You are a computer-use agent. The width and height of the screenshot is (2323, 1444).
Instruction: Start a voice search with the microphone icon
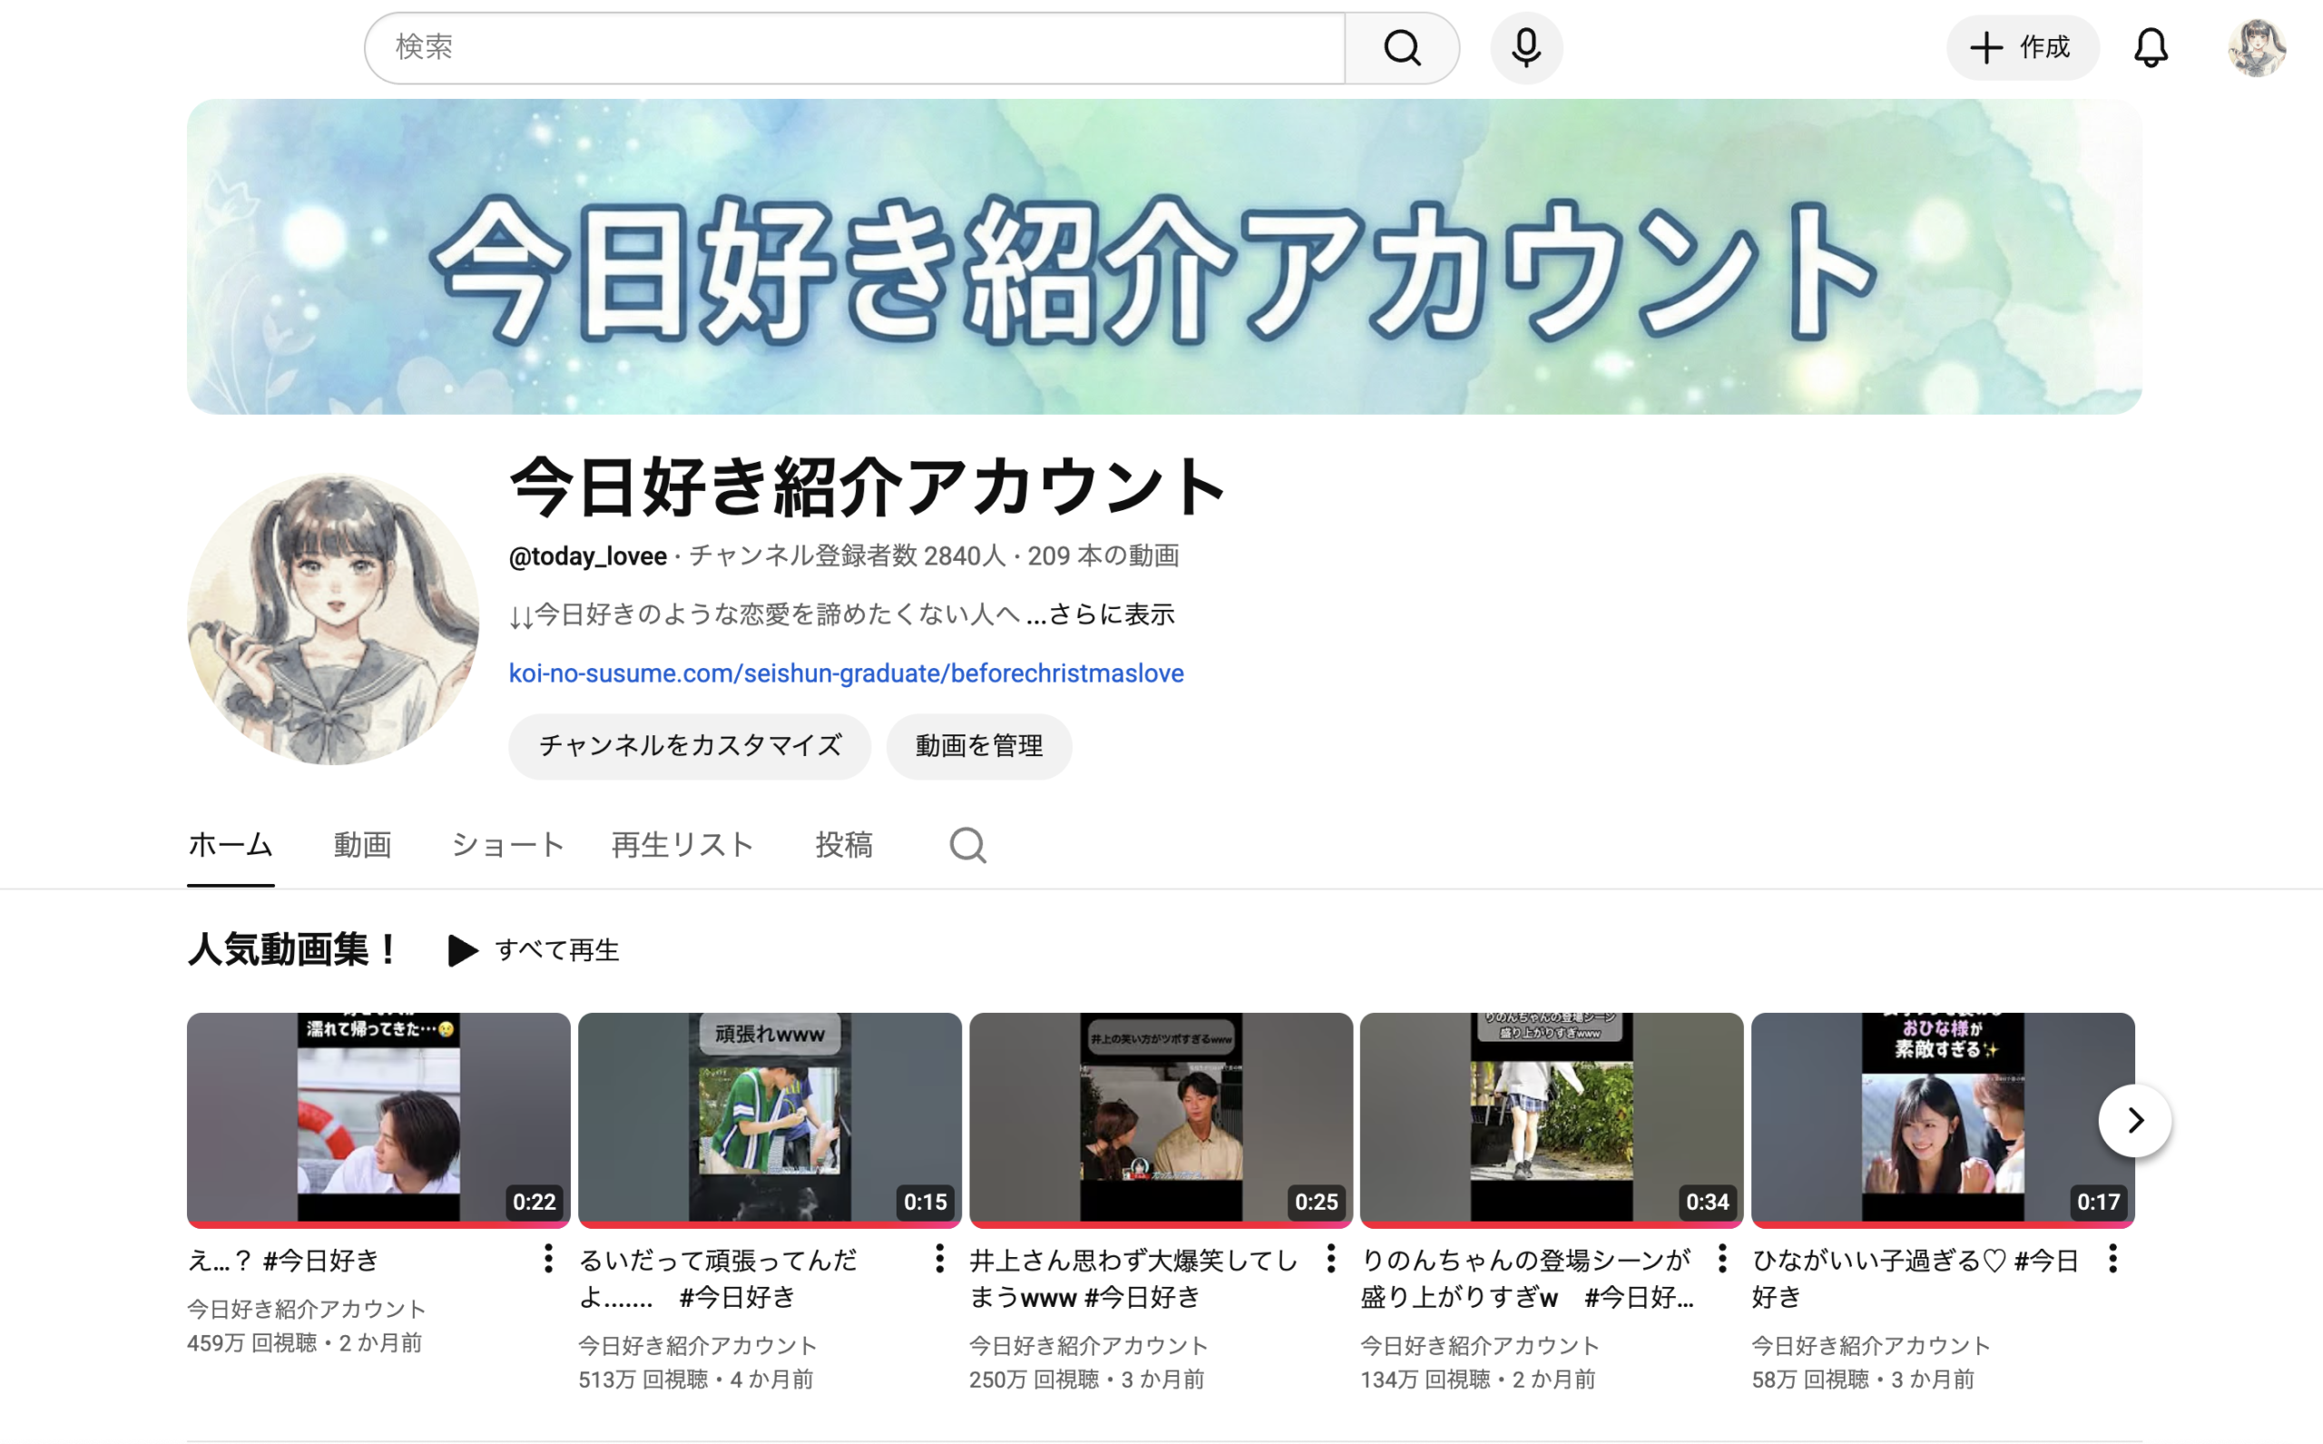click(1524, 47)
